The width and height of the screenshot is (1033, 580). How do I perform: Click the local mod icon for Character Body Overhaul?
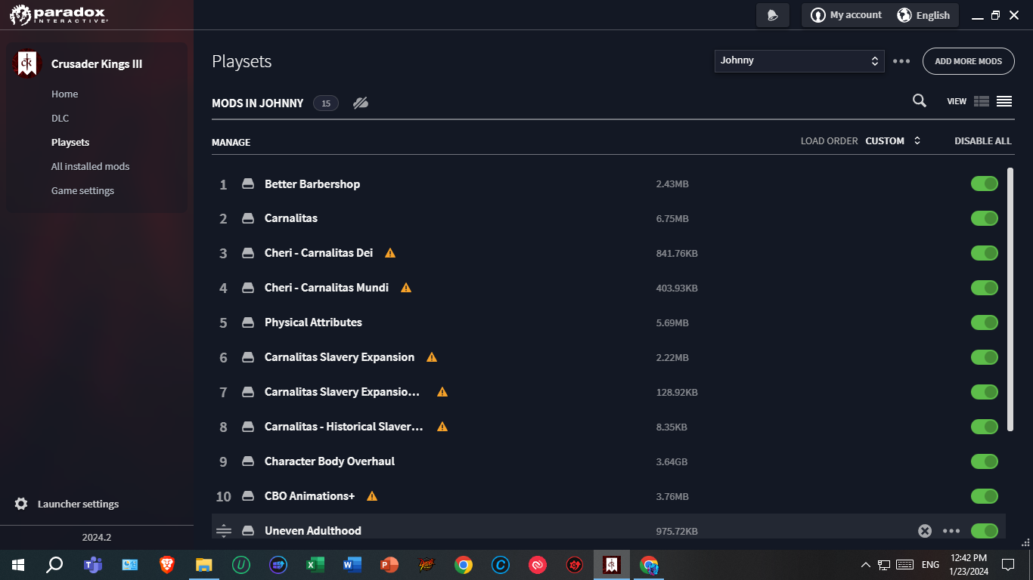247,461
